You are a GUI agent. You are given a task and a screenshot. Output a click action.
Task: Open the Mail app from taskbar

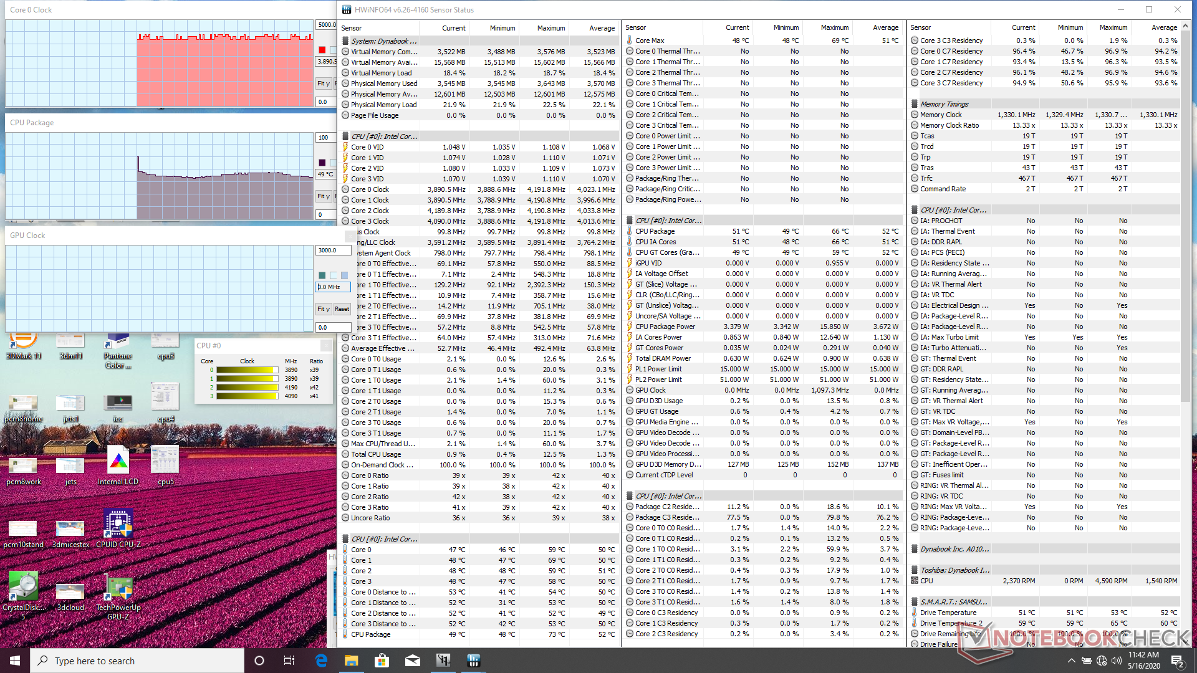pyautogui.click(x=412, y=661)
